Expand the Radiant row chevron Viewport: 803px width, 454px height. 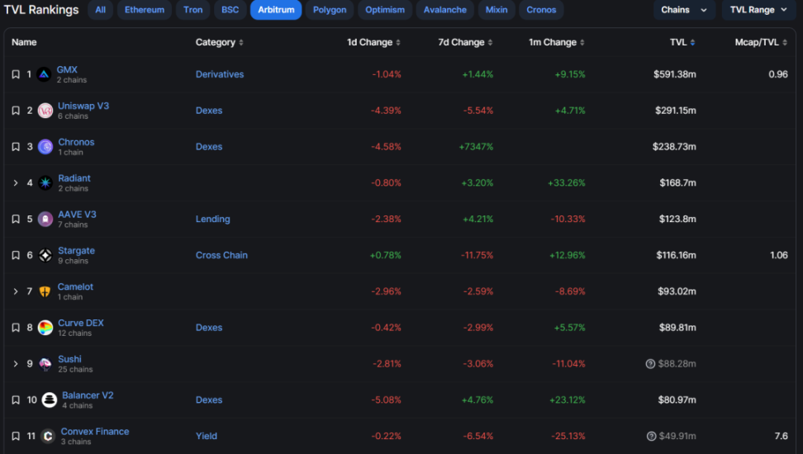pyautogui.click(x=15, y=183)
